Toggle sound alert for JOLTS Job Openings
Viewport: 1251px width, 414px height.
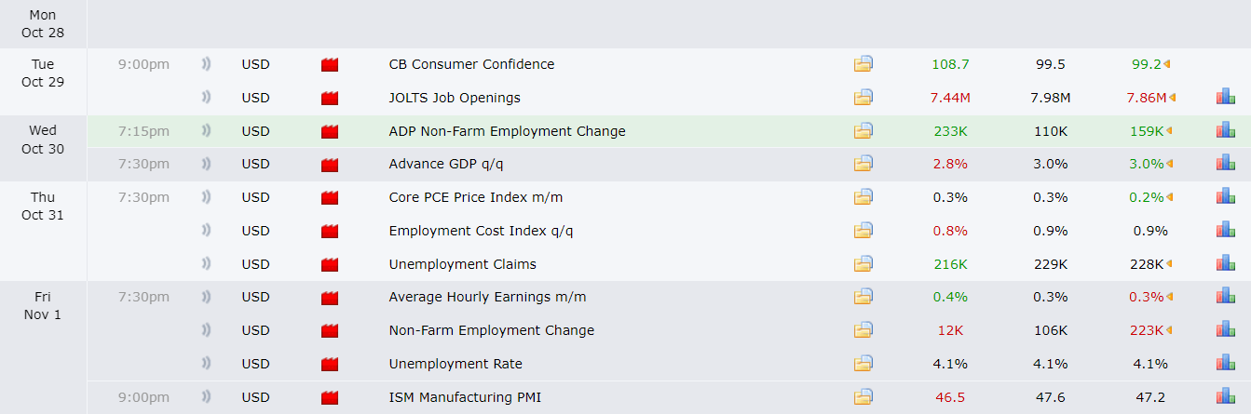coord(206,98)
